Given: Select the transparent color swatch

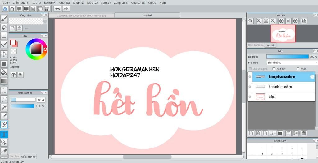Looking at the screenshot, I should (x=14, y=51).
